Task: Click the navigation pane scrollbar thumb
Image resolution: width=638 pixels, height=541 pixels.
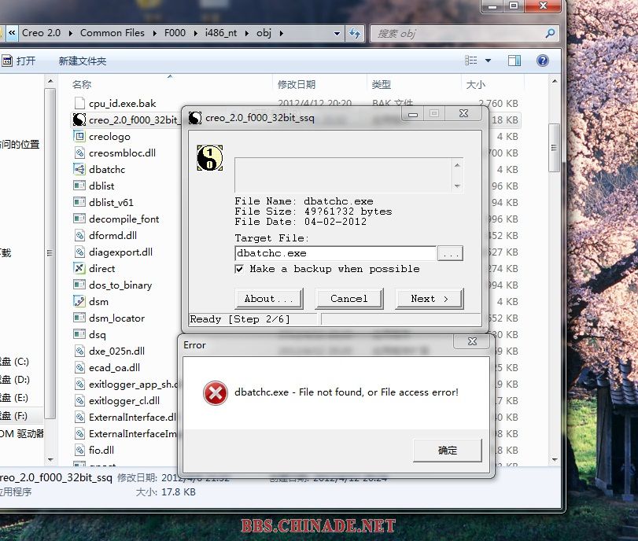Action: 50,253
